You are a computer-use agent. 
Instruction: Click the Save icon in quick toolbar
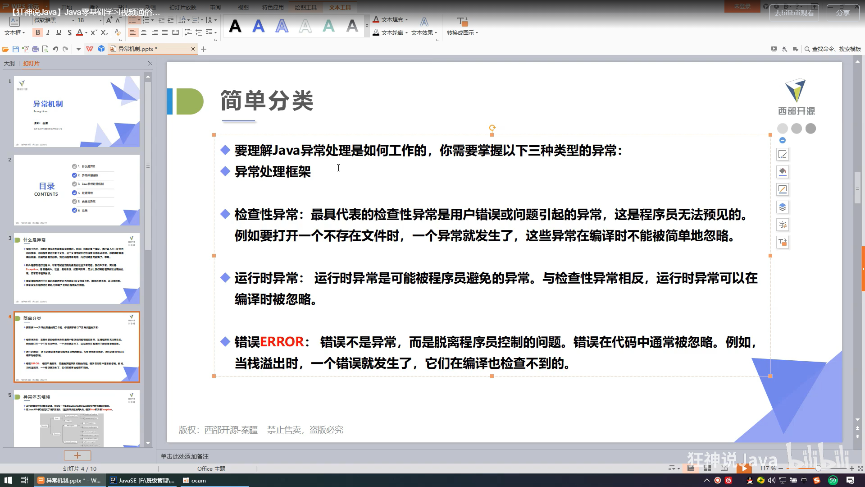16,49
